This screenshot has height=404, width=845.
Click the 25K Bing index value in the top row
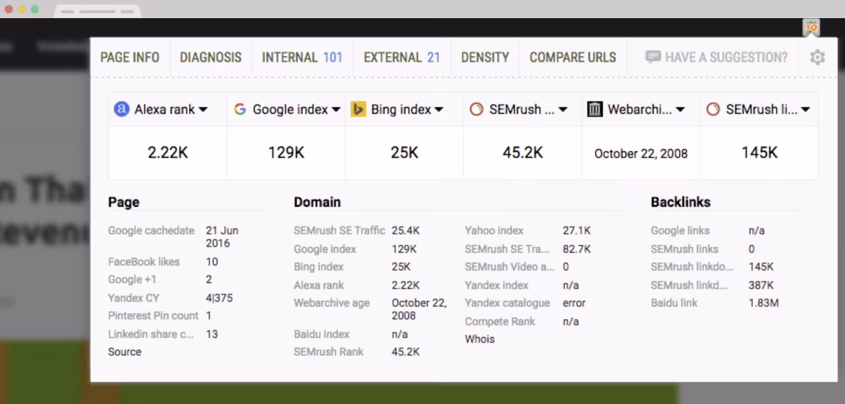(x=404, y=153)
